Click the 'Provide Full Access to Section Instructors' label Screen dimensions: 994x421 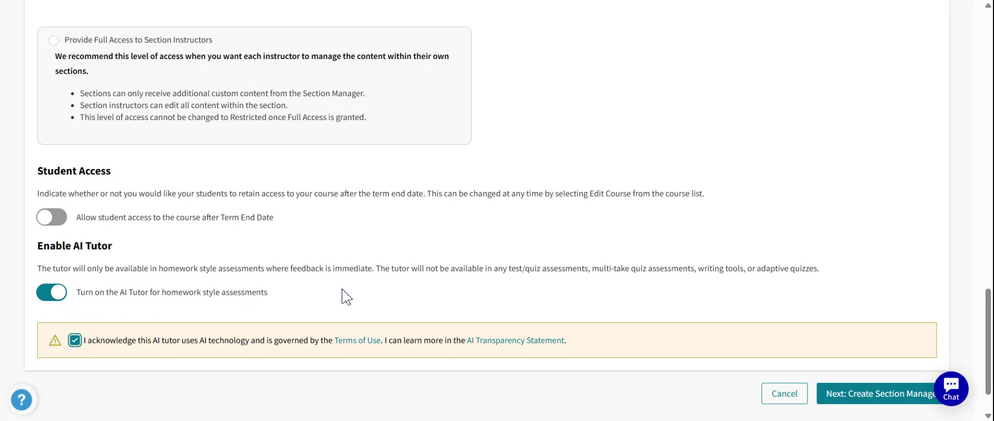[138, 40]
